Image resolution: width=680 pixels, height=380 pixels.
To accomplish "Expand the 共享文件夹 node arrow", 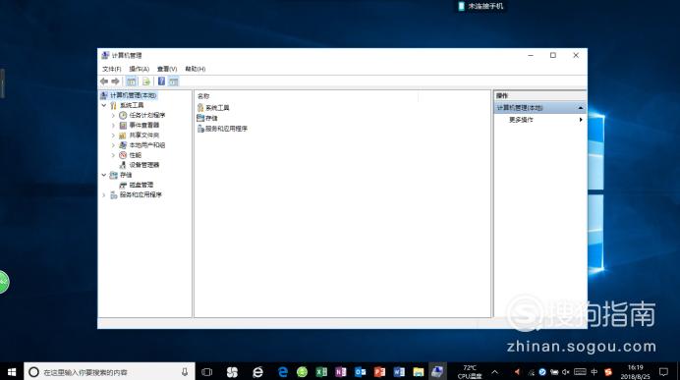I will click(x=113, y=136).
